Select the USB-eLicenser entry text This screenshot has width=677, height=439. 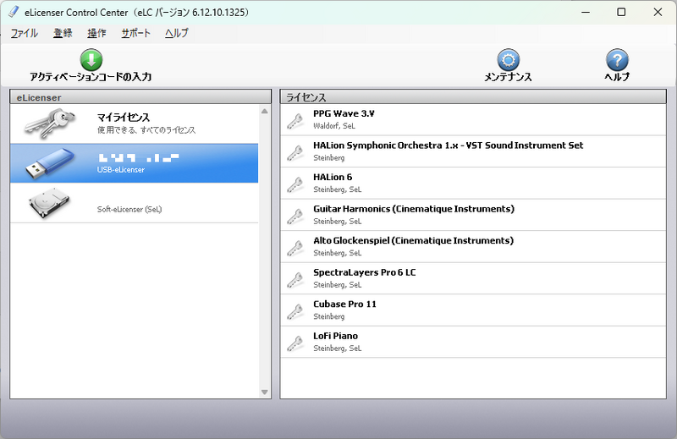click(x=121, y=170)
